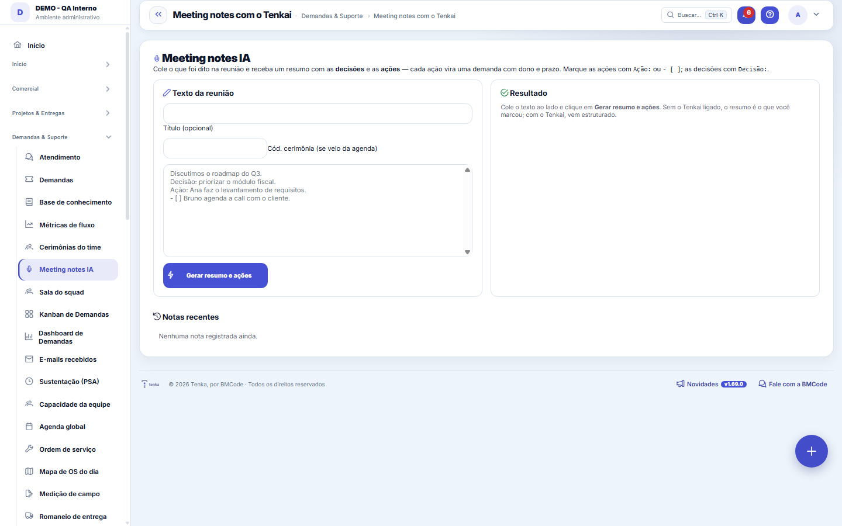Open Fale com a BMCode link
The image size is (842, 526).
coord(793,384)
